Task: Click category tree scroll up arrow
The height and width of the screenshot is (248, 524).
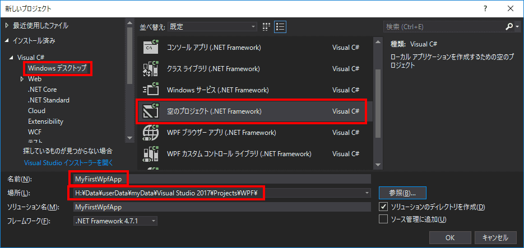Action: pos(130,22)
